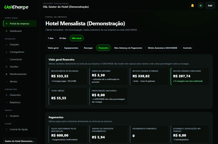Click the Ticket Médio card

(68, 96)
